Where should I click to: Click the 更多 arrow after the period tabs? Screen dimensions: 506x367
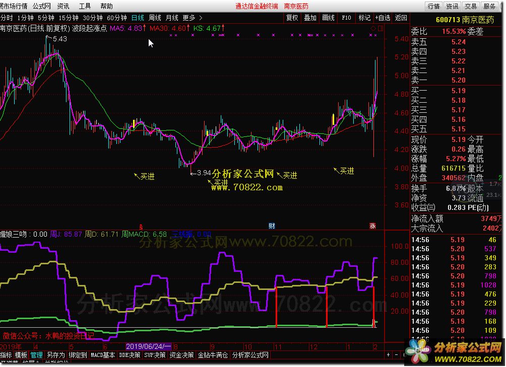point(201,18)
